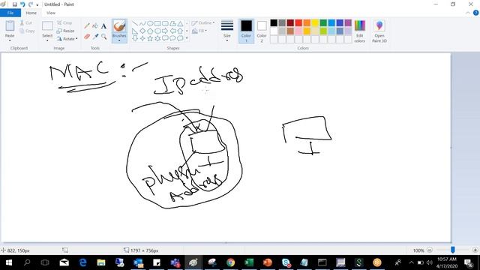This screenshot has height=270, width=480.
Task: Pick the Oval shape
Action: point(150,23)
